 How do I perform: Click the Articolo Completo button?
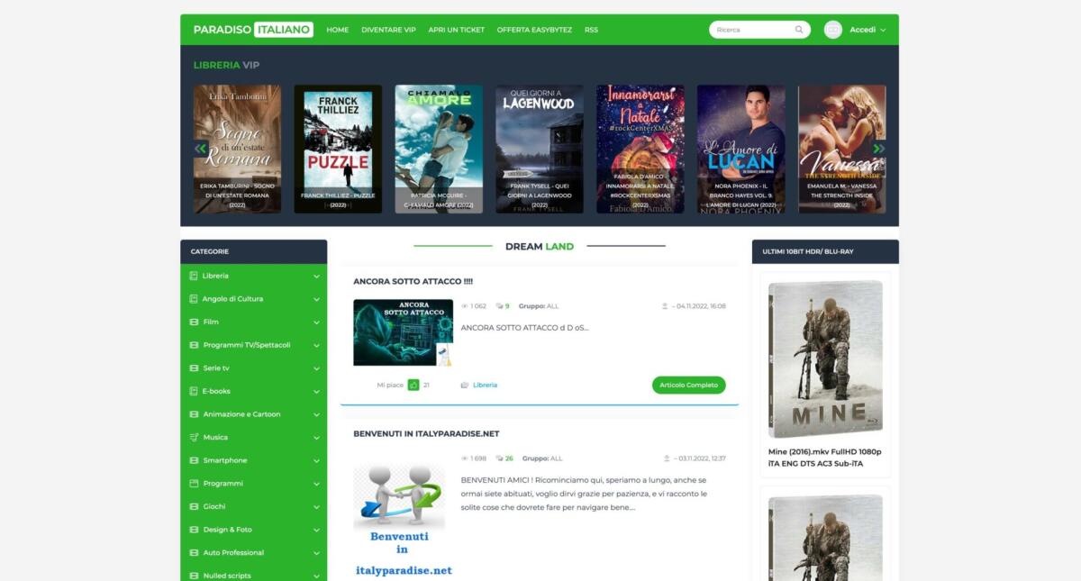(x=689, y=385)
